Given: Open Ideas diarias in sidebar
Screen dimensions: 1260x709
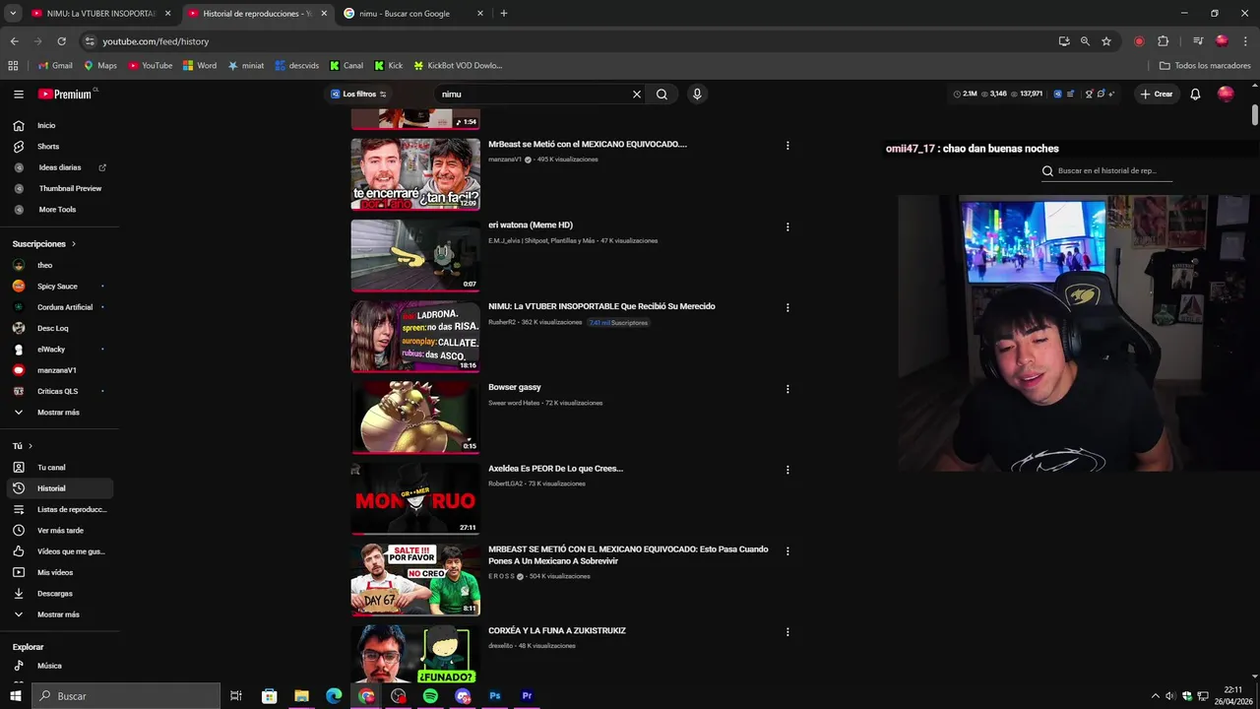Looking at the screenshot, I should (x=61, y=167).
